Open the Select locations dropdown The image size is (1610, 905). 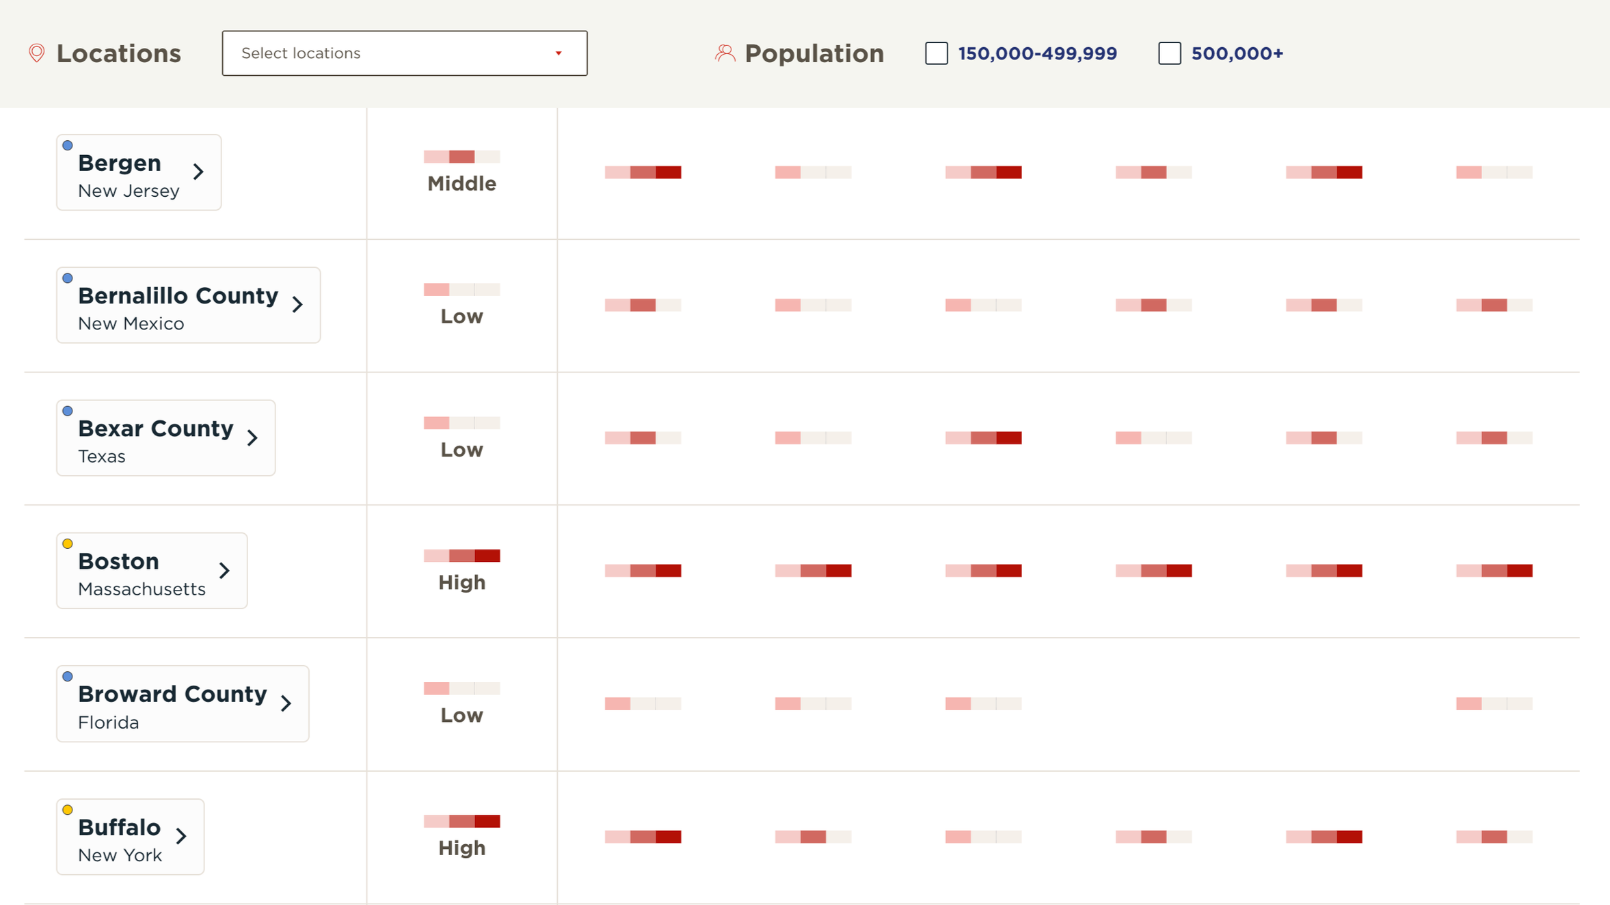click(x=405, y=53)
